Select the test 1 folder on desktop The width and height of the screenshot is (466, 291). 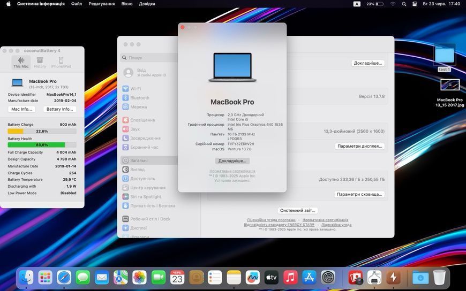click(x=444, y=58)
